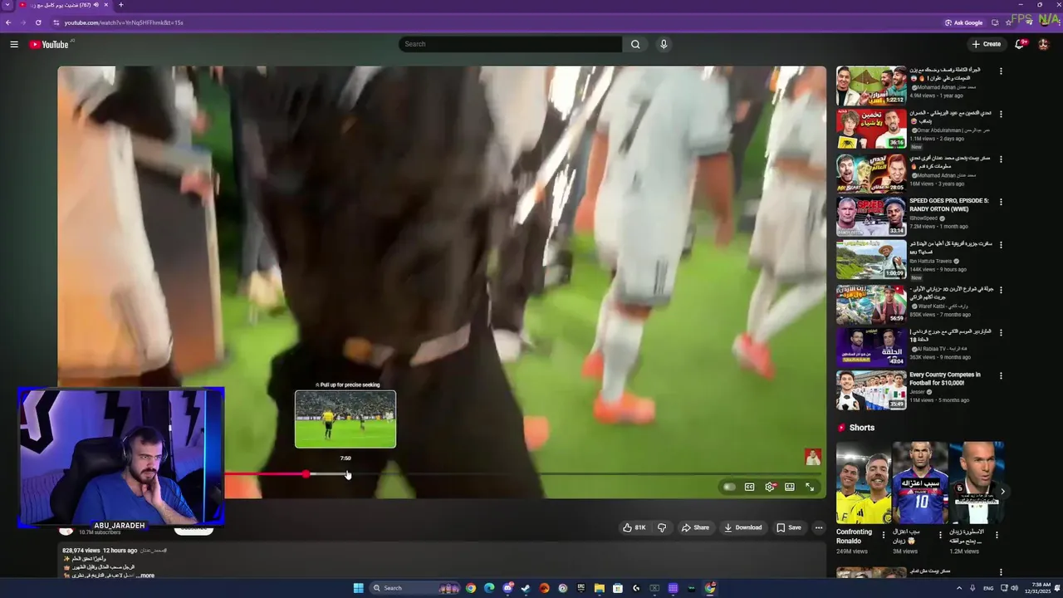This screenshot has width=1063, height=598.
Task: Go to YouTube home via logo
Action: pyautogui.click(x=49, y=44)
